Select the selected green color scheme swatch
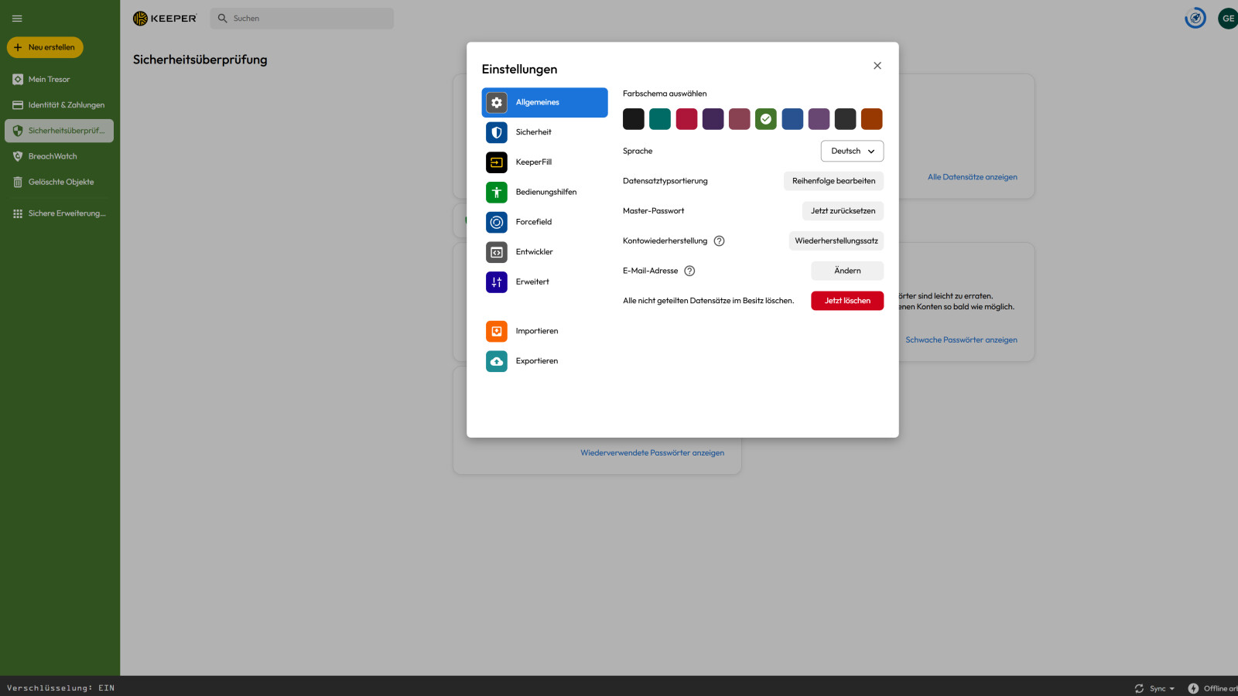This screenshot has width=1238, height=696. [x=765, y=119]
